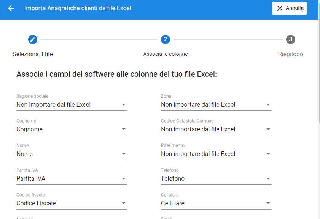The height and width of the screenshot is (219, 320).
Task: Click the pencil icon on step one
Action: (33, 39)
